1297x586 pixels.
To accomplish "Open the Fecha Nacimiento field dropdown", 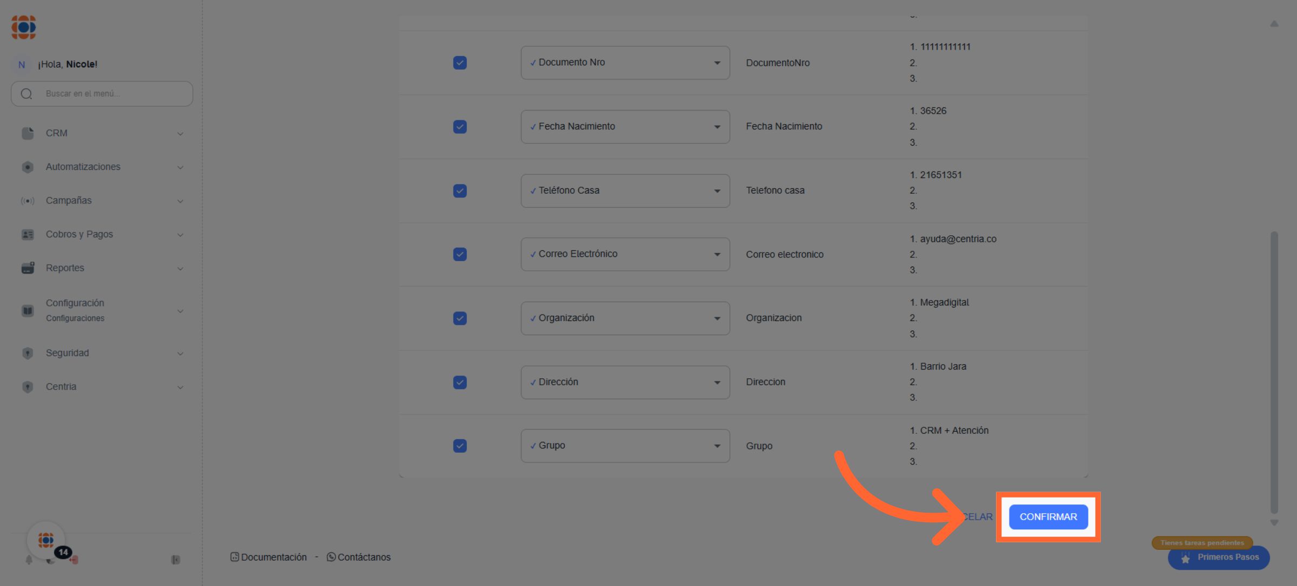I will [x=625, y=126].
